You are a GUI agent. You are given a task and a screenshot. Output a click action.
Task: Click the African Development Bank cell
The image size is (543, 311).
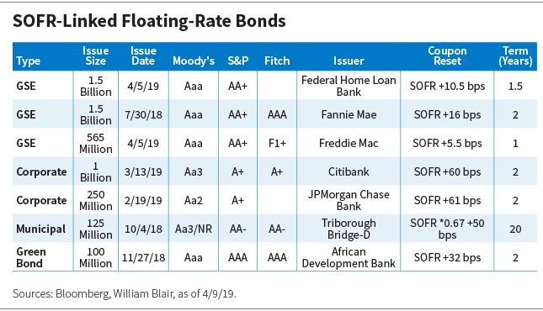349,258
